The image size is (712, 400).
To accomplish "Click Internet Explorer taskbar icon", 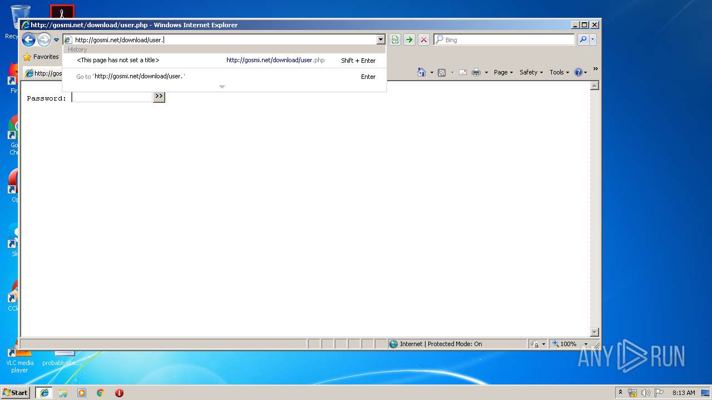I will pyautogui.click(x=44, y=392).
